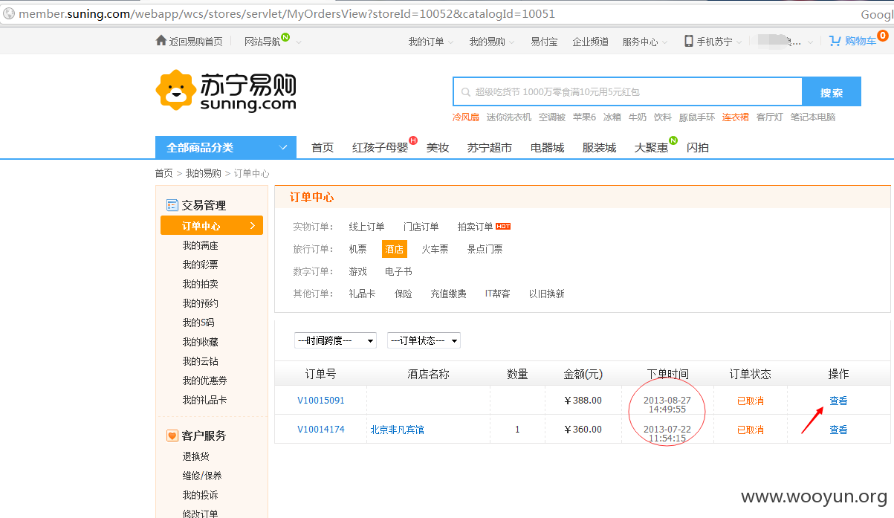Open the 我的易购 top dropdown

pos(492,42)
